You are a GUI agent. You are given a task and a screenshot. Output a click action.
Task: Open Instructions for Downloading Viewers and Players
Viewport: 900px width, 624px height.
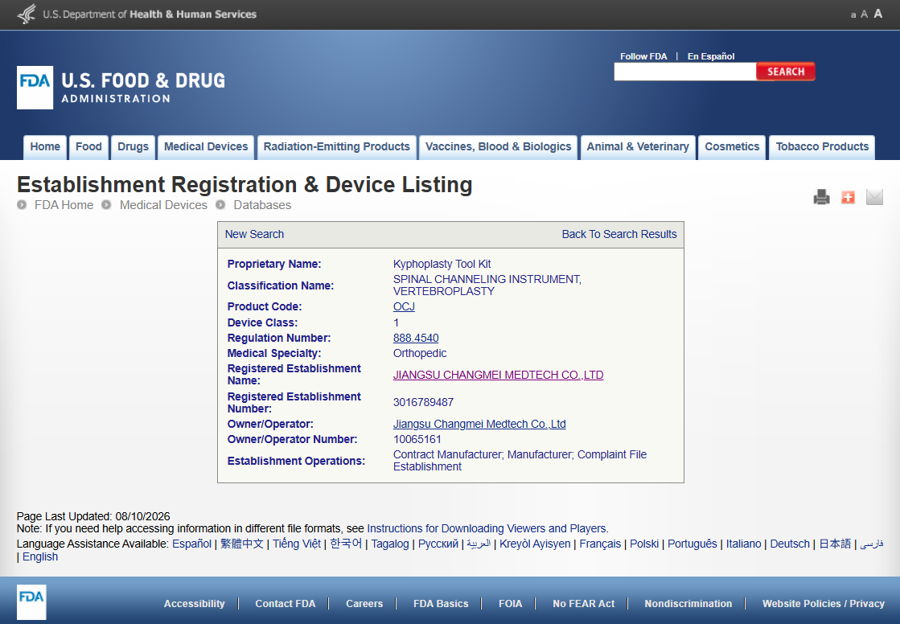pyautogui.click(x=487, y=528)
